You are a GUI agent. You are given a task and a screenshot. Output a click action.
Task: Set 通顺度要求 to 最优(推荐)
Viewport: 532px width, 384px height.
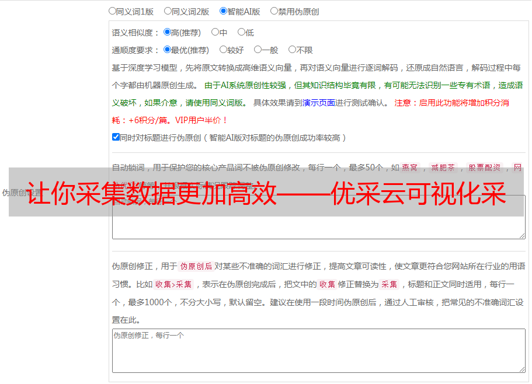click(167, 50)
